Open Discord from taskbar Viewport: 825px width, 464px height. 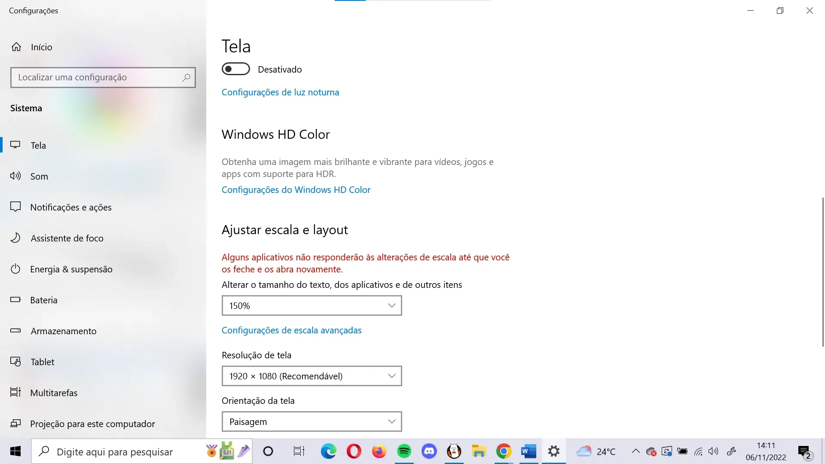(429, 452)
